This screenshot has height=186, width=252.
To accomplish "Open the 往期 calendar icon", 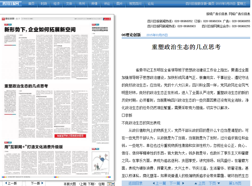I will pyautogui.click(x=109, y=184).
